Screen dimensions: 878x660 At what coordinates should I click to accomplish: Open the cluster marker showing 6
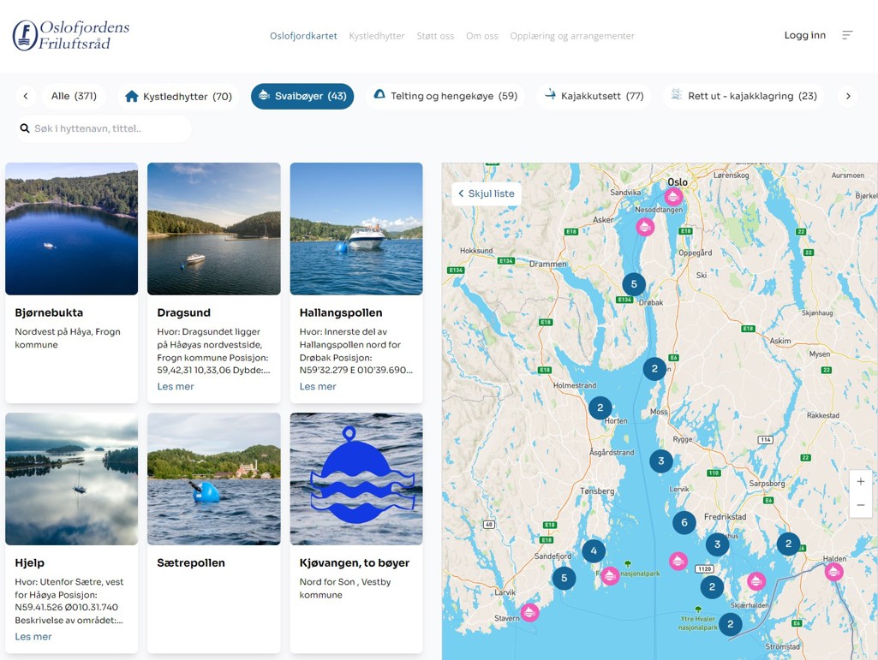684,522
